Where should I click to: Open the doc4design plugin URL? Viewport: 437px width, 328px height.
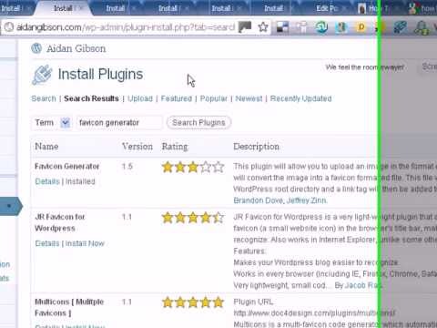[314, 313]
